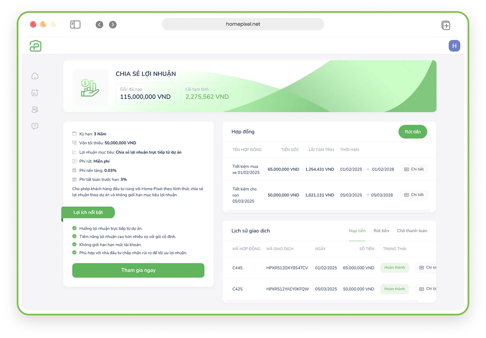The width and height of the screenshot is (486, 338).
Task: Switch to the Rút tiền history tab
Action: [381, 231]
